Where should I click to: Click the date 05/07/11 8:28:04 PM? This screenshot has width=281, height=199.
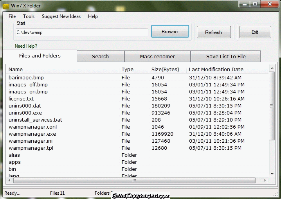[215, 113]
